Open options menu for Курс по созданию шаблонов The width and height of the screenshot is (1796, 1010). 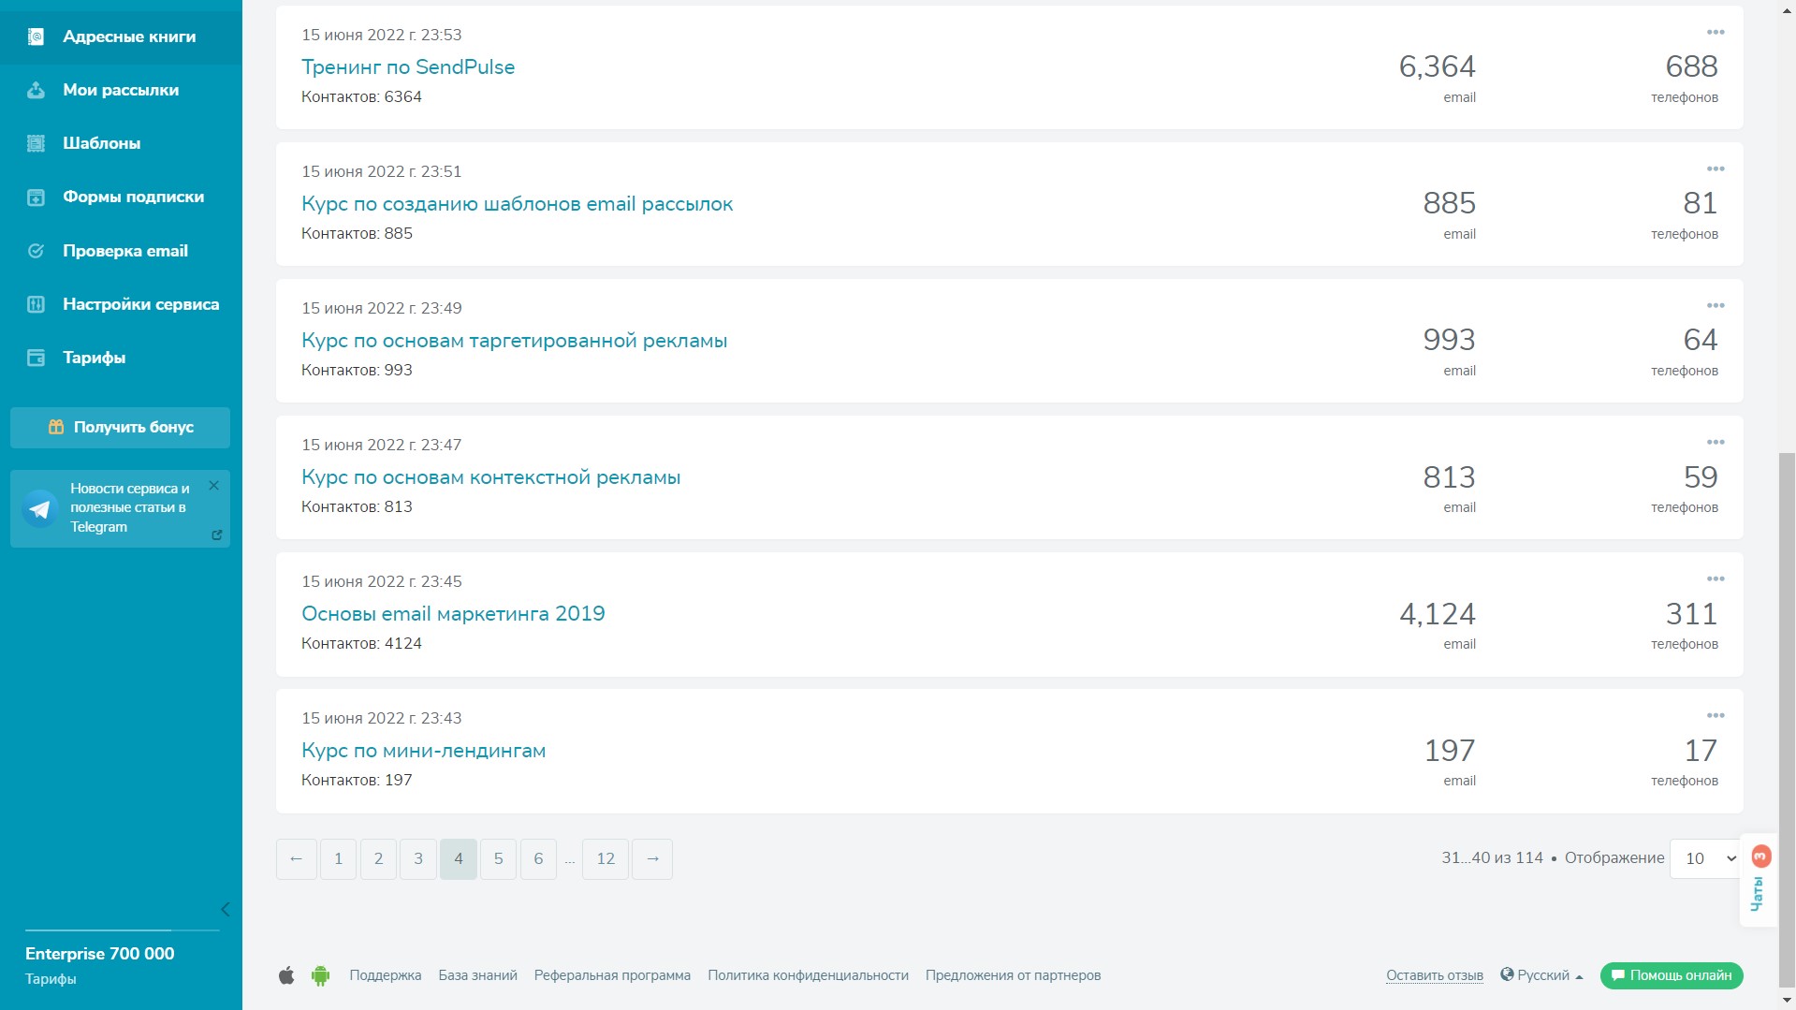pyautogui.click(x=1715, y=169)
